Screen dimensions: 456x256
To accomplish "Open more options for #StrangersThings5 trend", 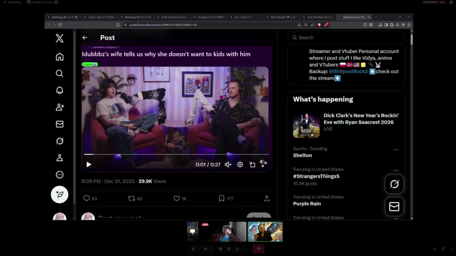I will point(396,170).
